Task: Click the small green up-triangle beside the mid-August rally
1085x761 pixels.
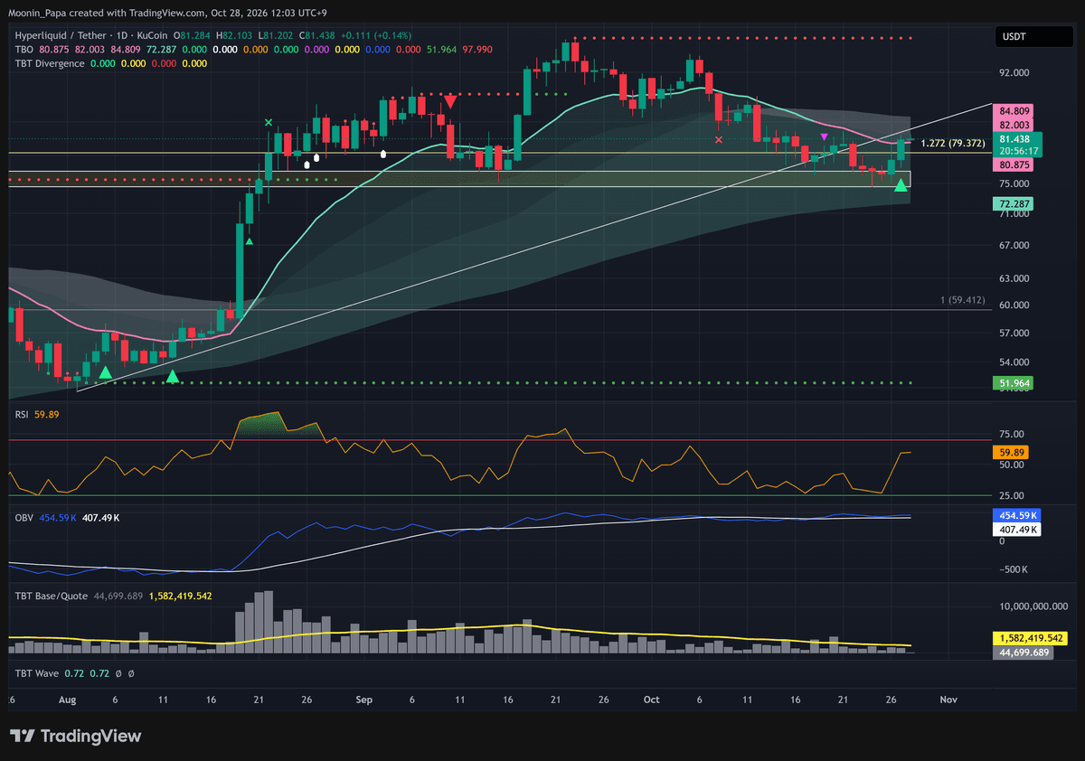Action: coord(249,240)
